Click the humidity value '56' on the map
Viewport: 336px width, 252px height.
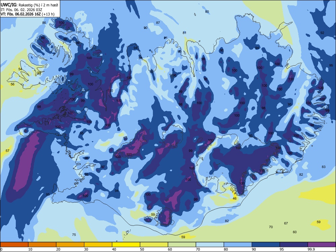(x=12, y=84)
